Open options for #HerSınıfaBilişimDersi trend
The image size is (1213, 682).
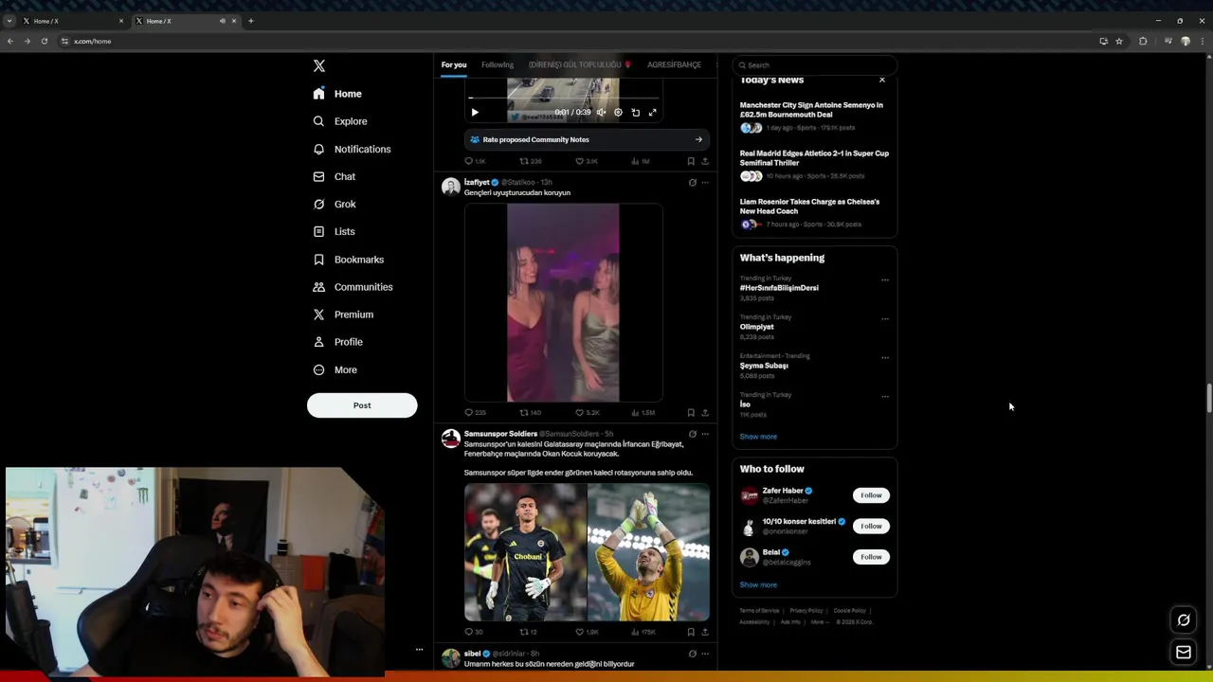885,280
